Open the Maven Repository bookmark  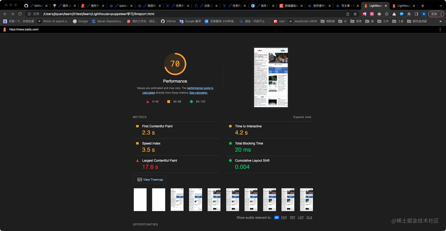(x=107, y=21)
